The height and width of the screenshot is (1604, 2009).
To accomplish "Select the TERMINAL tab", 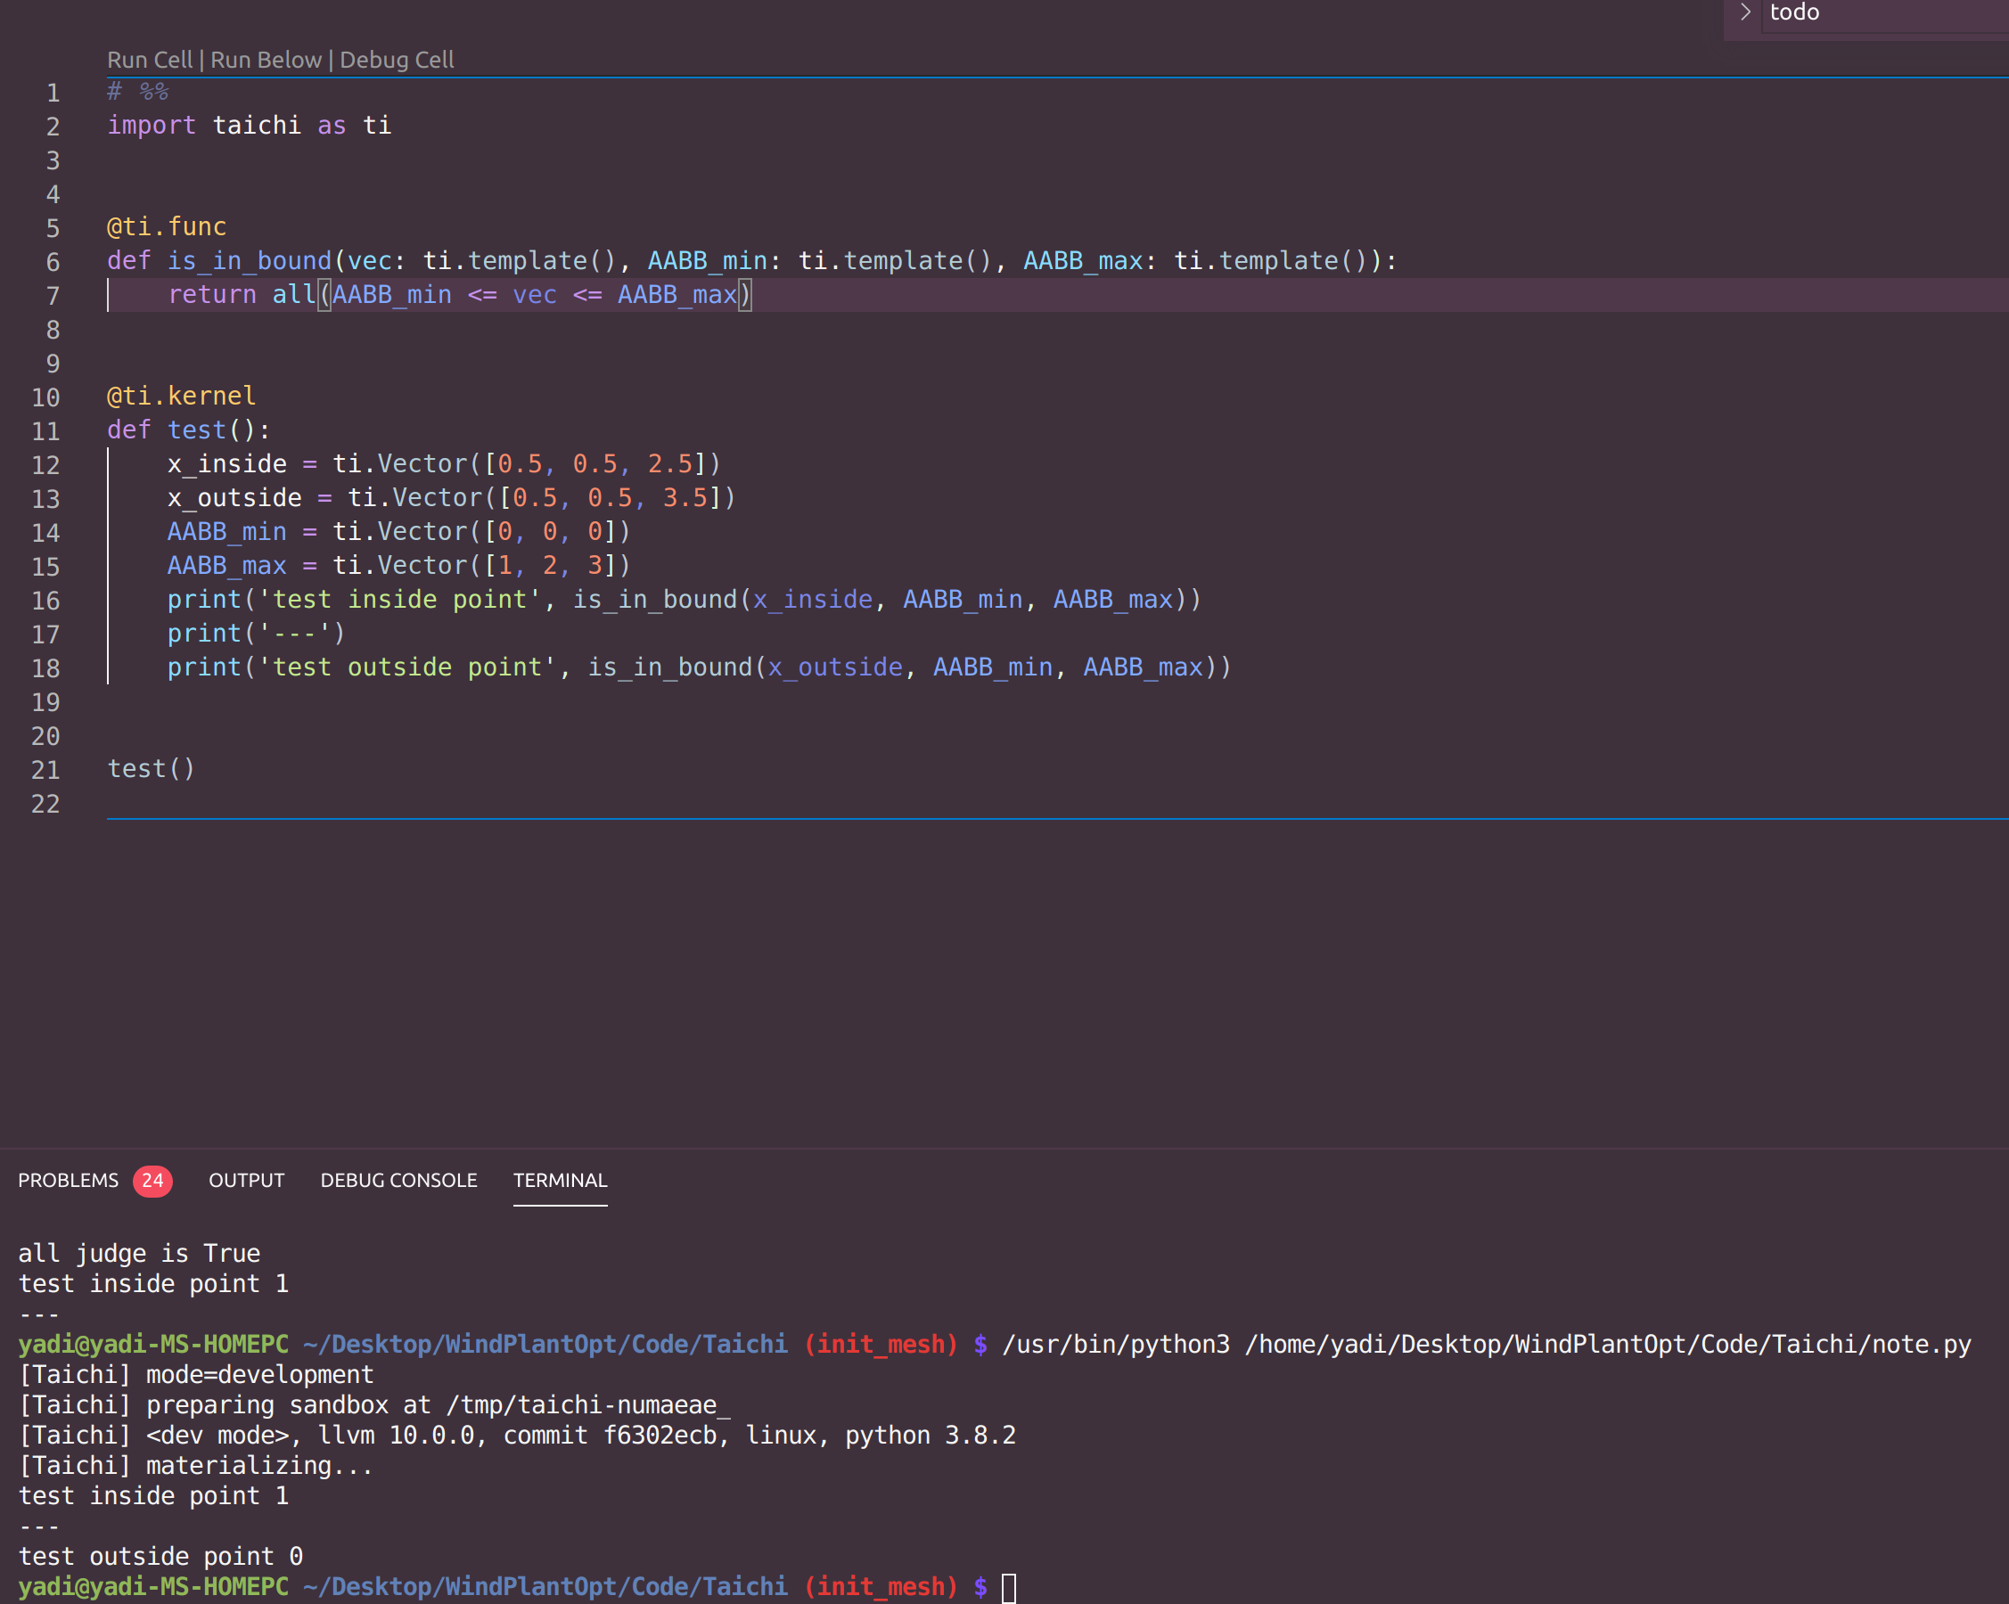I will click(x=559, y=1179).
